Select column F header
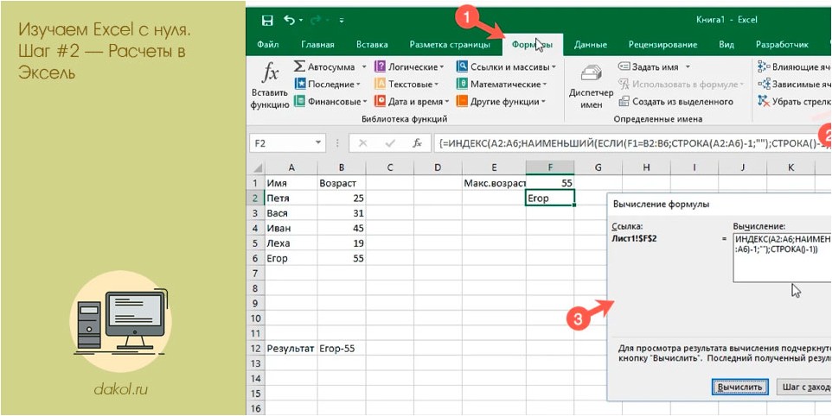 pos(550,167)
